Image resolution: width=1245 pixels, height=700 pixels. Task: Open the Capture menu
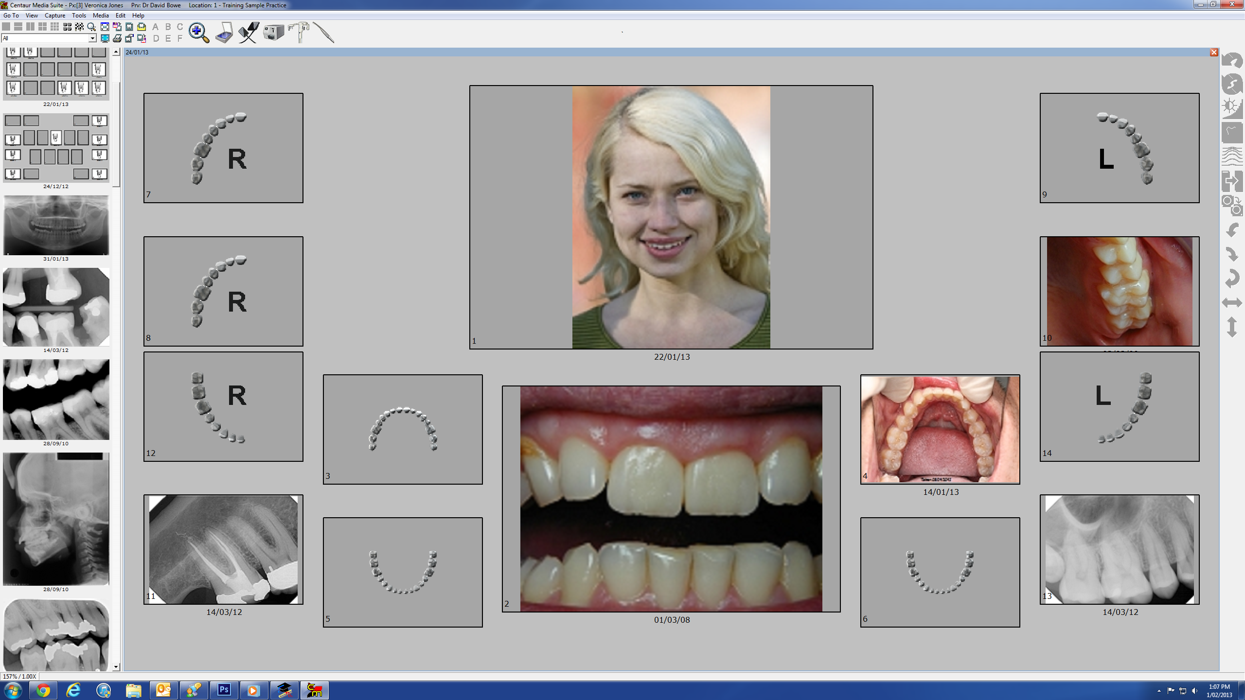point(54,16)
